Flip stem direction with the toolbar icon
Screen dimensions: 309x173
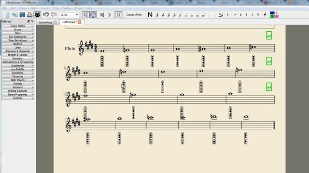pos(265,14)
